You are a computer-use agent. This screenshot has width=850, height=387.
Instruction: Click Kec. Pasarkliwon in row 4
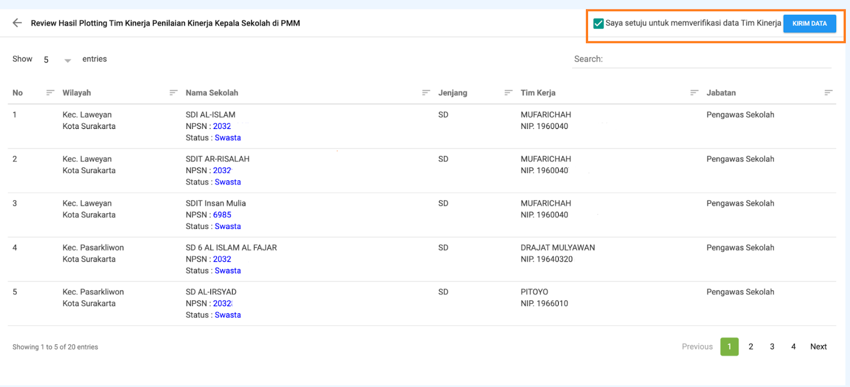pos(93,248)
